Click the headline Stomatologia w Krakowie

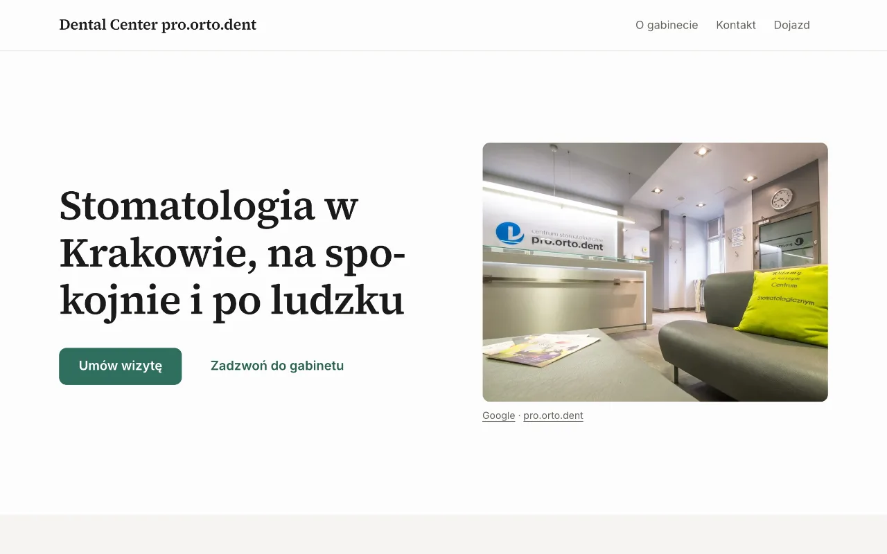(233, 253)
